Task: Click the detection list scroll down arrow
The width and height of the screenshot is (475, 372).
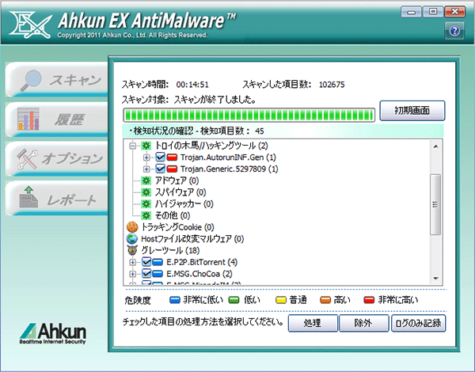Action: click(x=435, y=278)
